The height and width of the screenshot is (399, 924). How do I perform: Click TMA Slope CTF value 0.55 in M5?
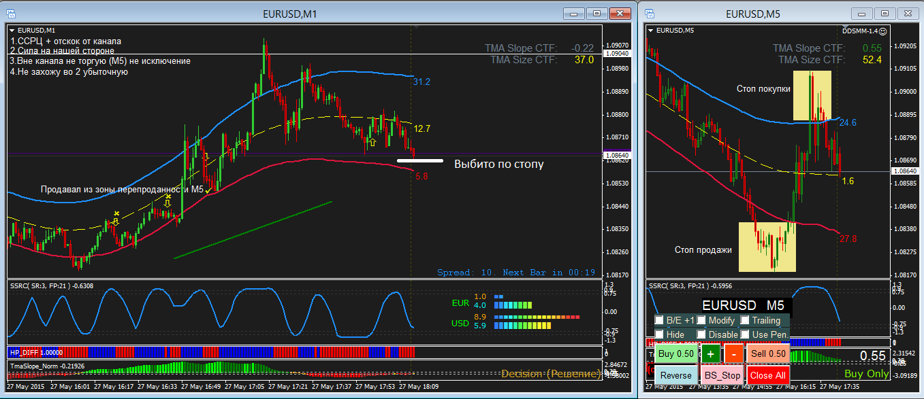[872, 48]
